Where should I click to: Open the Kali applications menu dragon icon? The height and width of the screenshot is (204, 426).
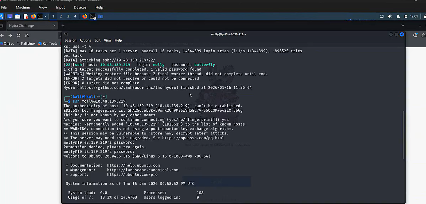point(1,17)
